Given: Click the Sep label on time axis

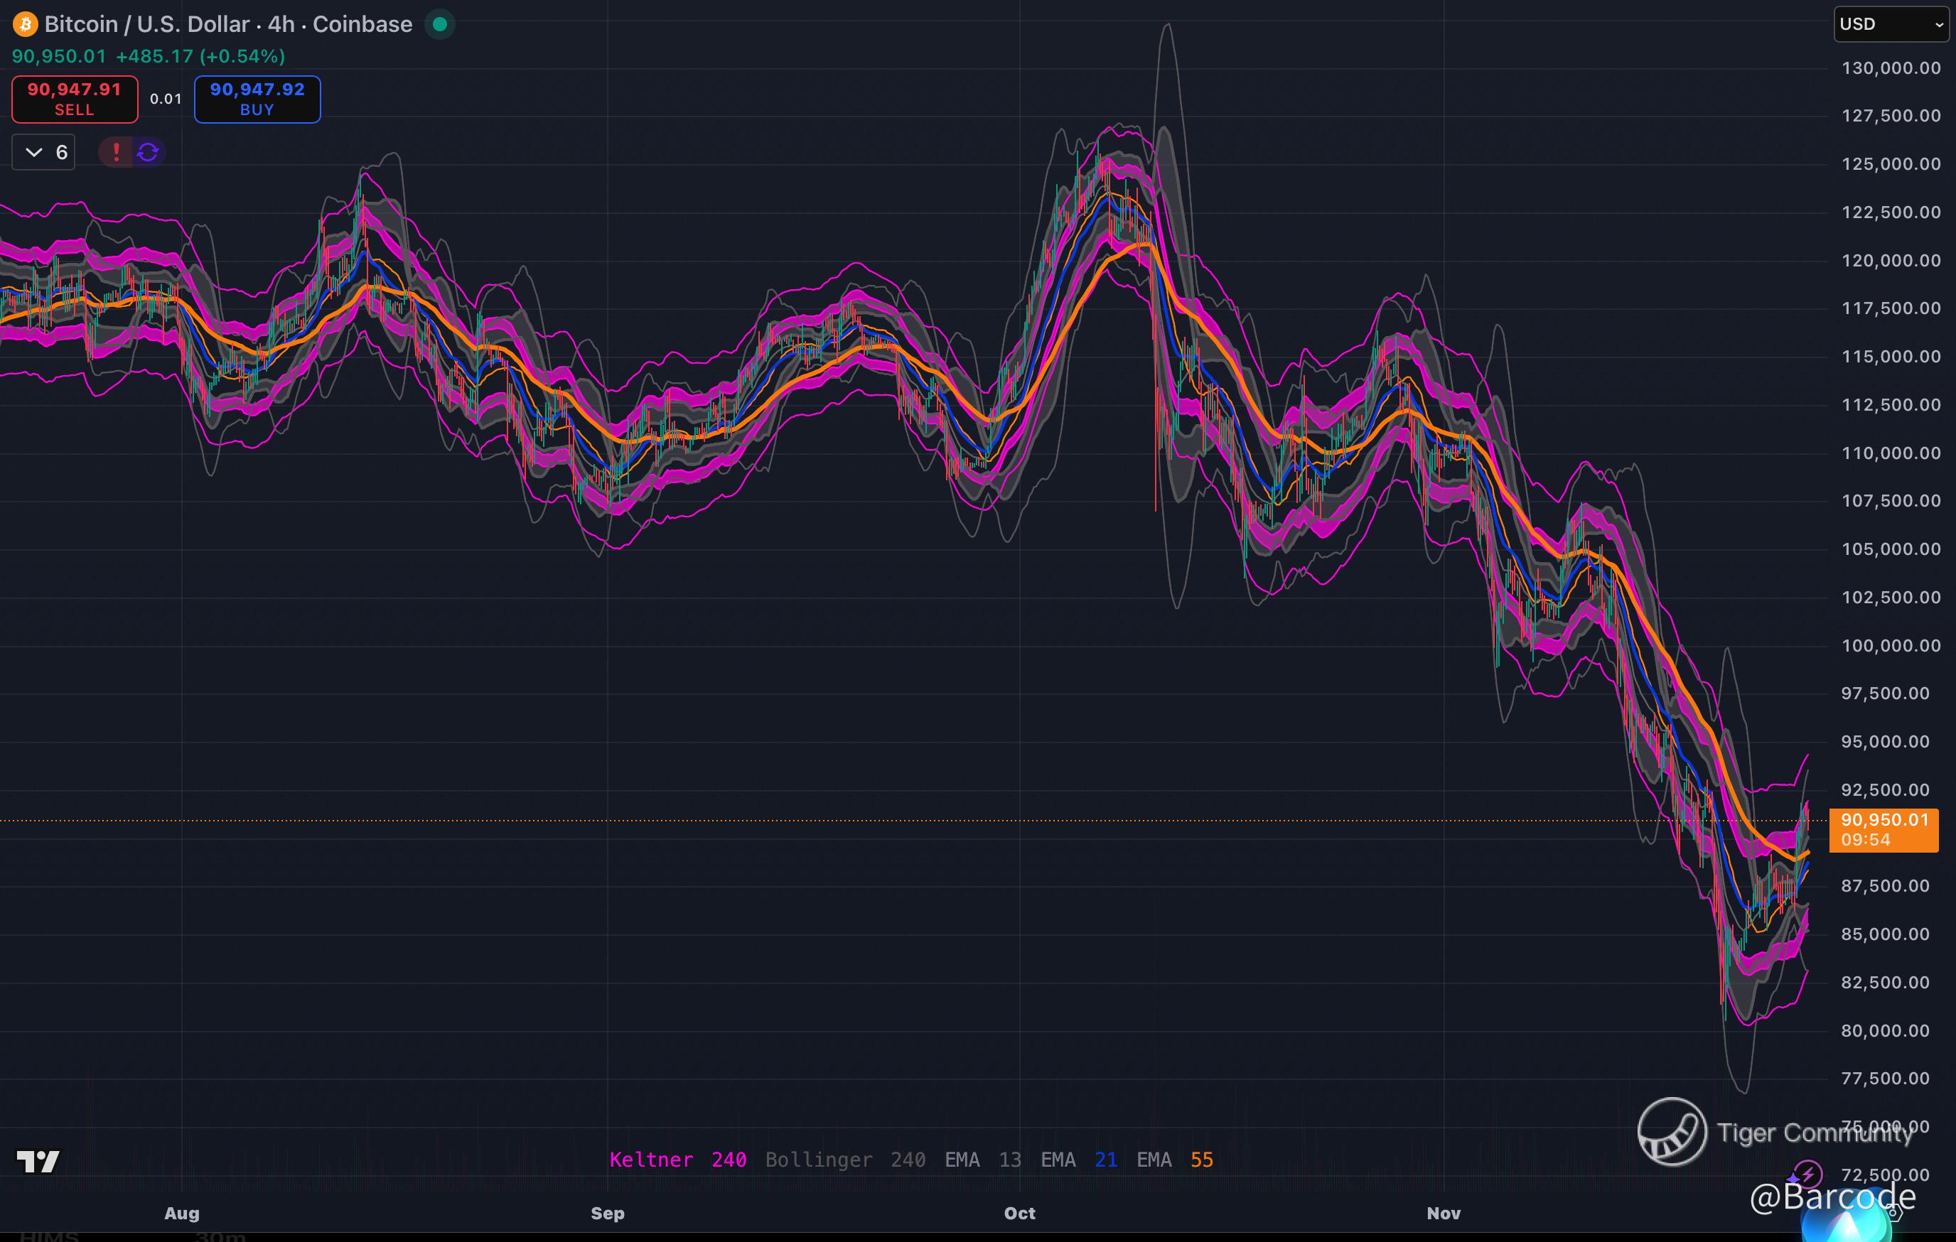Looking at the screenshot, I should click(608, 1213).
